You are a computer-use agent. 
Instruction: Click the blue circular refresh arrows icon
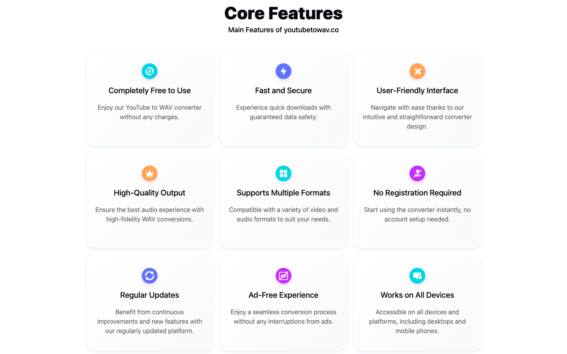[150, 276]
